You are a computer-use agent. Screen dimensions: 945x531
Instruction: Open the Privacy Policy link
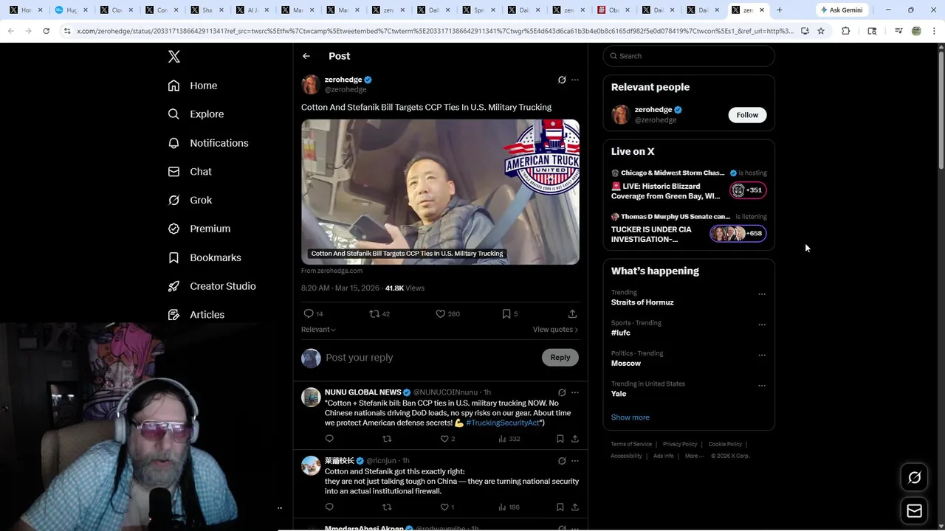pos(680,444)
